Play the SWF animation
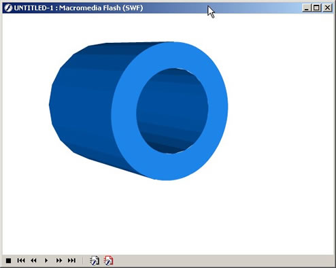Screen dimensions: 336x268 click(x=46, y=261)
